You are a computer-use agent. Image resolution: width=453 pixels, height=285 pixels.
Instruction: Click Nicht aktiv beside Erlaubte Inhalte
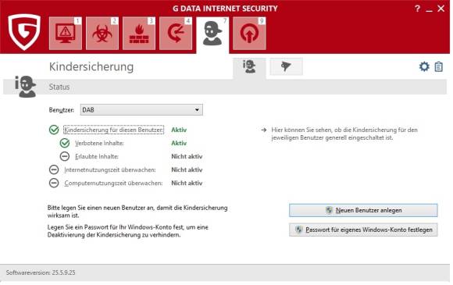point(187,156)
